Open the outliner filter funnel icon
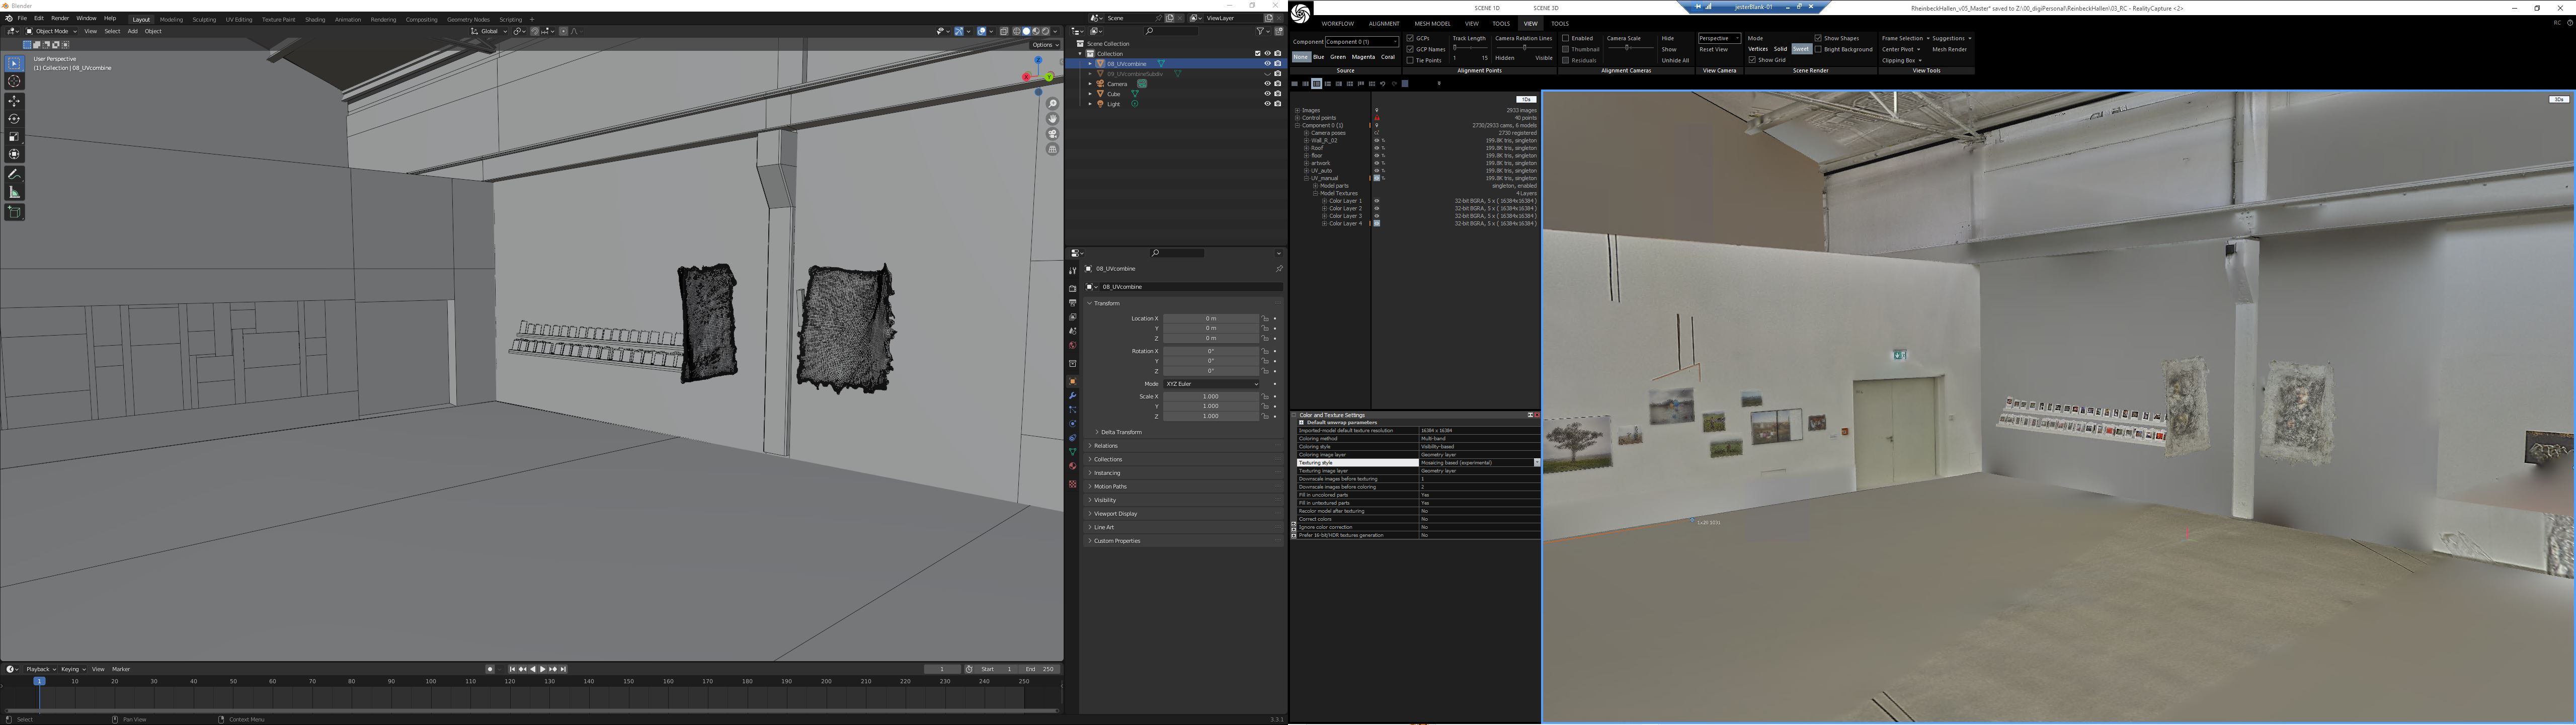The height and width of the screenshot is (725, 2576). 1261,31
